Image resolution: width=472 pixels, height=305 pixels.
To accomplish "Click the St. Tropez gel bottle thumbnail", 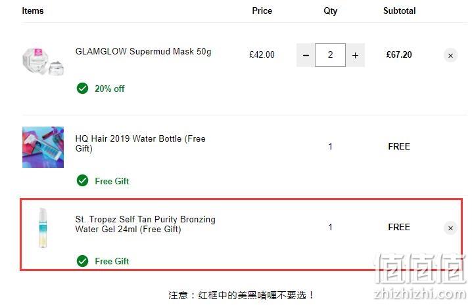I will point(43,228).
